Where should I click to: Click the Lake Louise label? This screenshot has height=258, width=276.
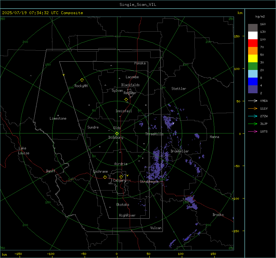tap(24, 151)
